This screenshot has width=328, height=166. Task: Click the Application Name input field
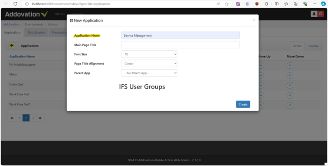pos(180,35)
